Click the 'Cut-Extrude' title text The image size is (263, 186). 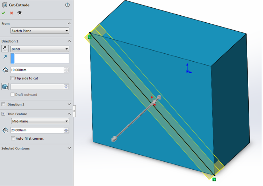[x=19, y=5]
